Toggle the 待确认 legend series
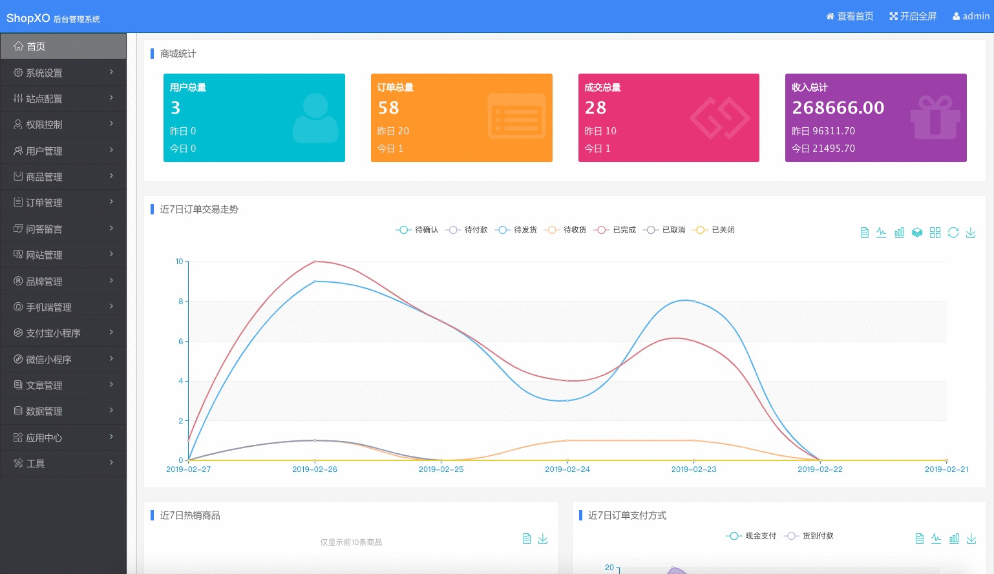This screenshot has height=574, width=994. 417,230
